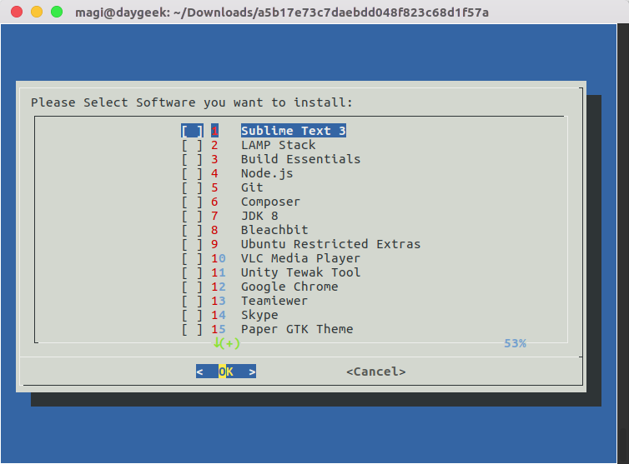
Task: Click the 53% scroll position indicator
Action: point(515,343)
